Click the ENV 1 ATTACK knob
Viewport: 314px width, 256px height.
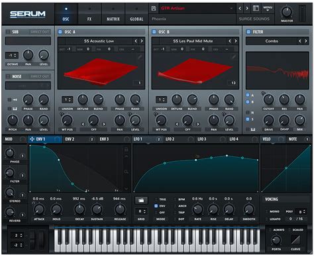[x=39, y=209]
